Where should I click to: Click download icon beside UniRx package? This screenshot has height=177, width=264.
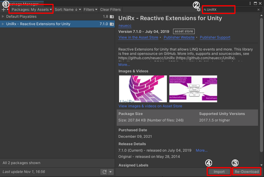tap(112, 24)
